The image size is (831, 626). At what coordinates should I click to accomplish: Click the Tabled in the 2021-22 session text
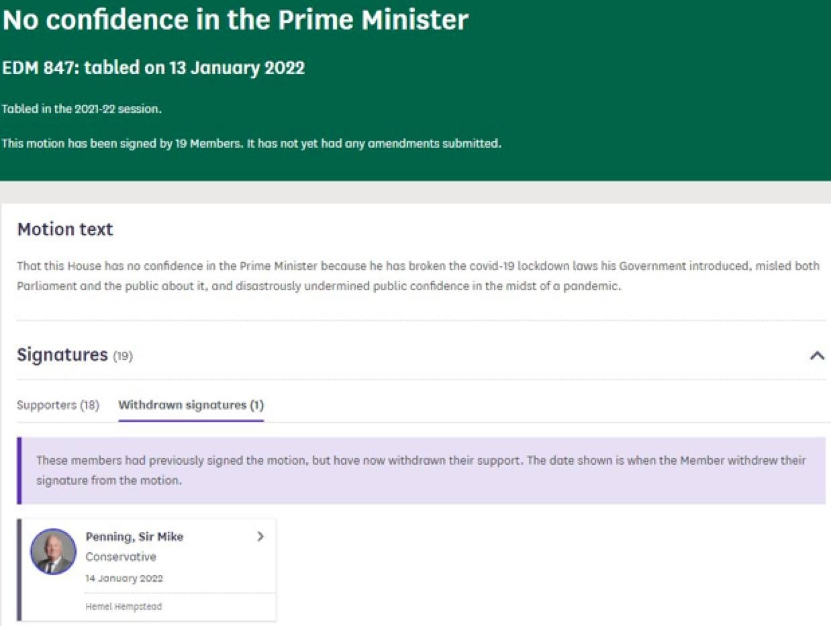[x=81, y=109]
